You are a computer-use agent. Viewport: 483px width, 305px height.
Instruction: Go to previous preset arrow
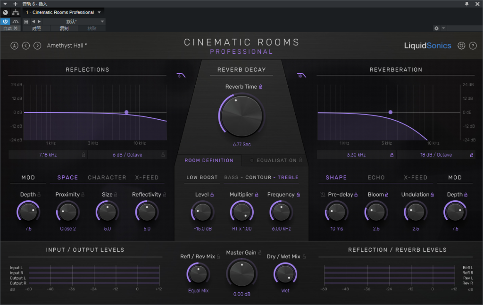(26, 46)
